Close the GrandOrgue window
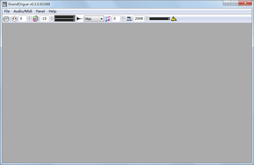The image size is (254, 165). click(245, 3)
